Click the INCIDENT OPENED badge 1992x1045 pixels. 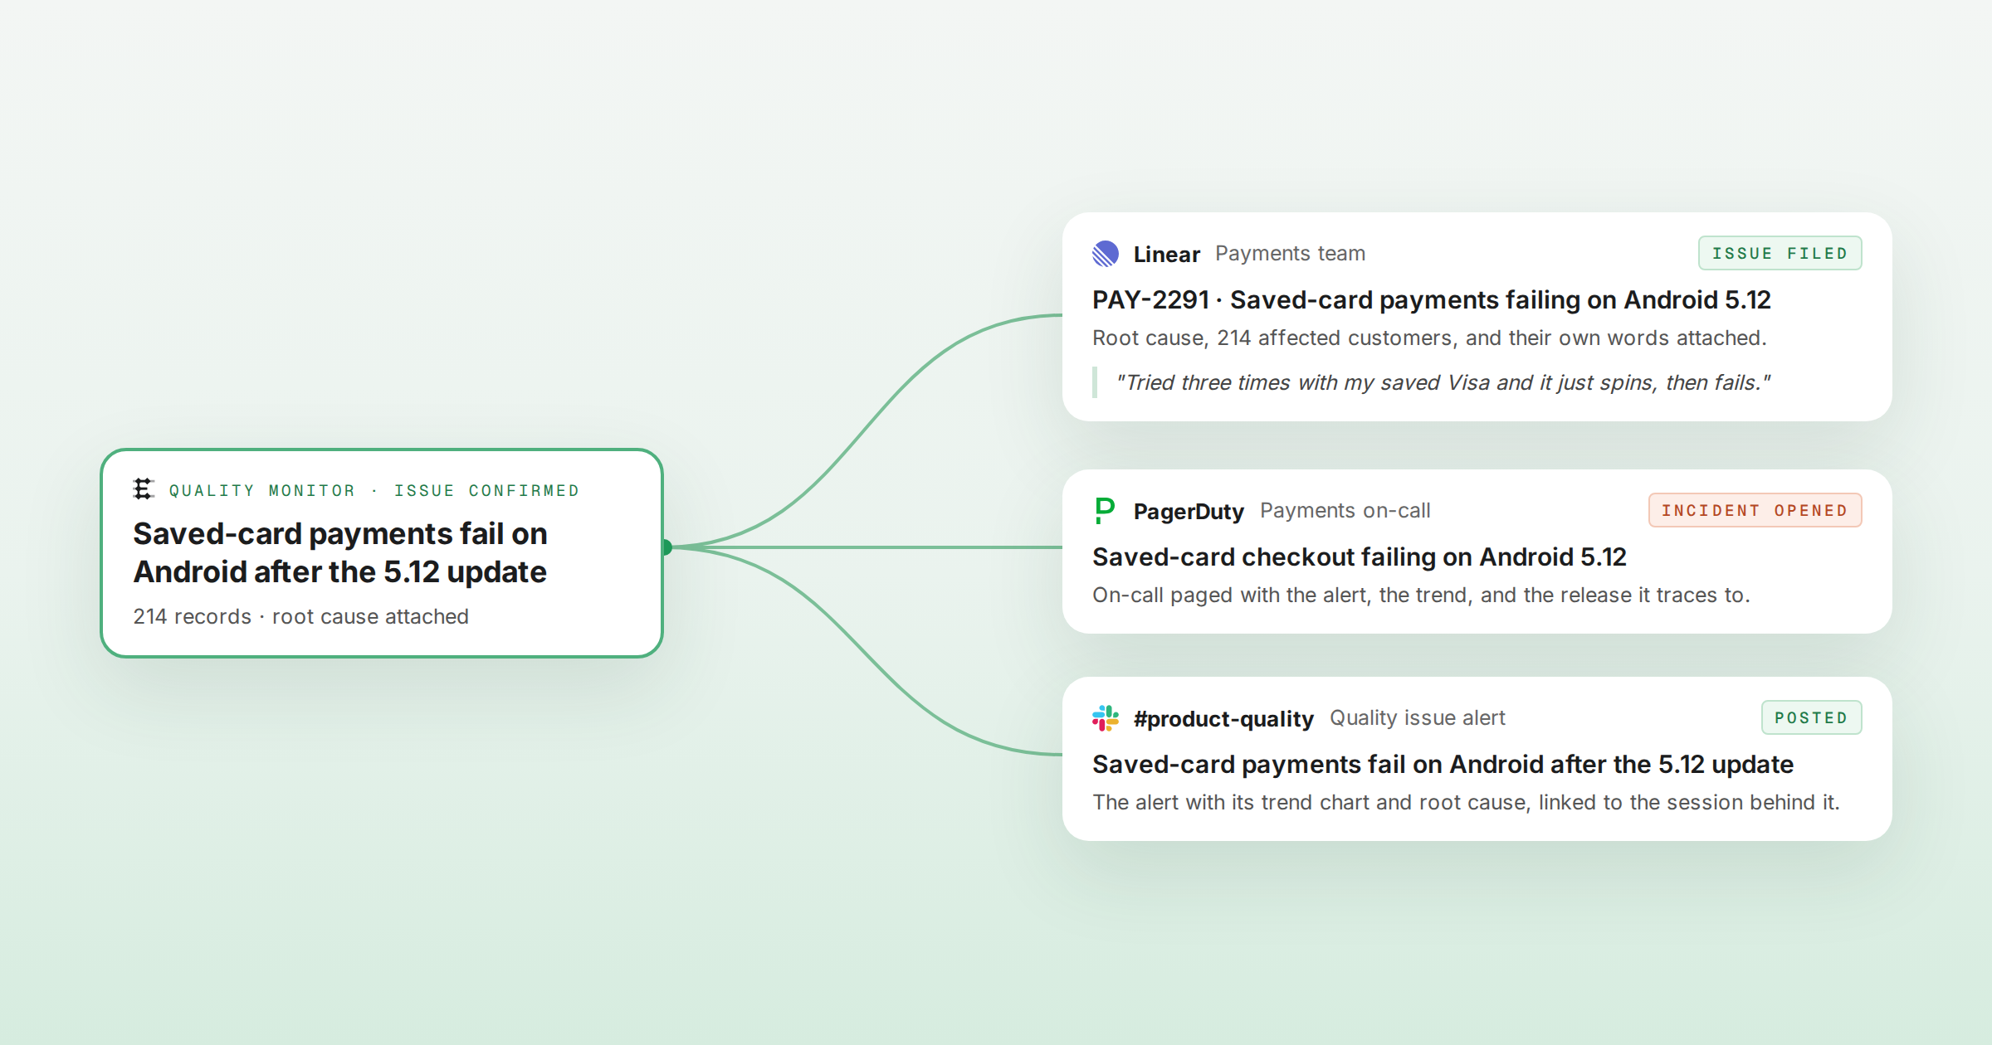click(x=1755, y=510)
